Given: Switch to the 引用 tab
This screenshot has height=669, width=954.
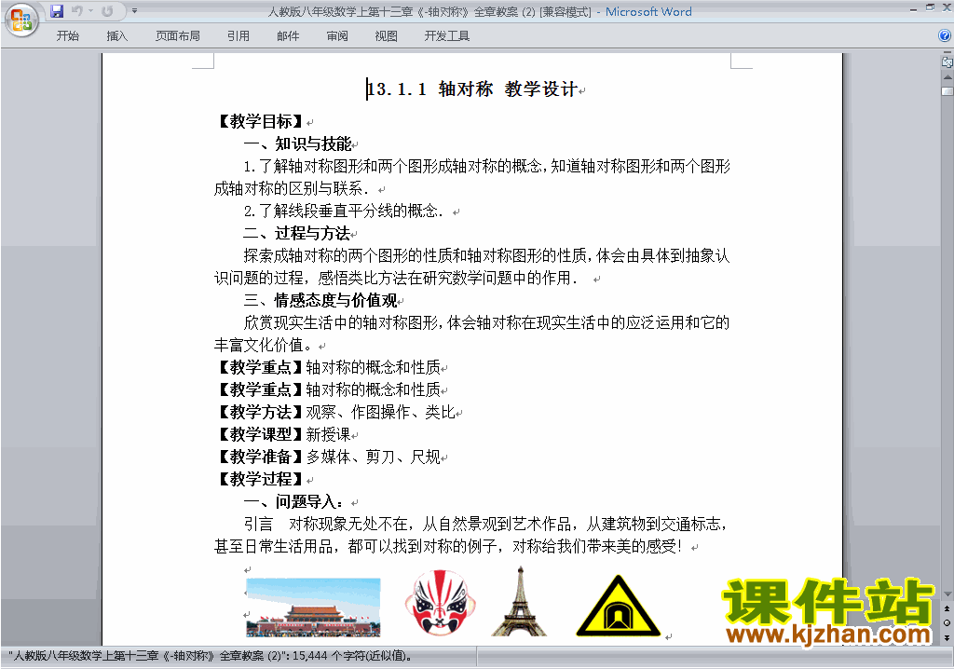Looking at the screenshot, I should [x=238, y=36].
